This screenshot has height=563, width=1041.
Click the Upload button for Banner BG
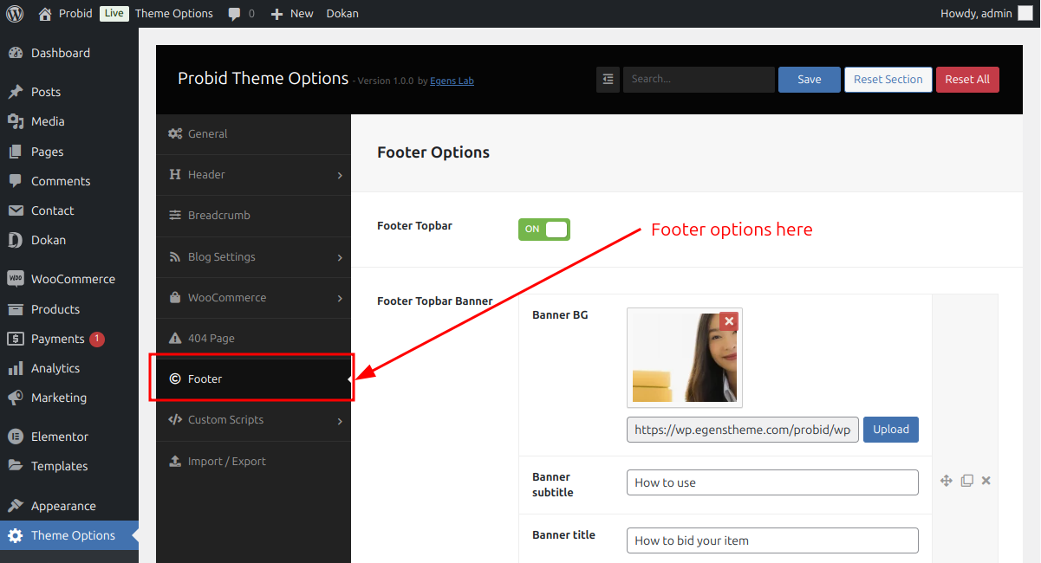[x=891, y=430]
